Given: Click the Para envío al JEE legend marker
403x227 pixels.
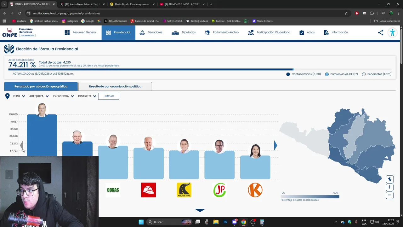Looking at the screenshot, I should 327,74.
